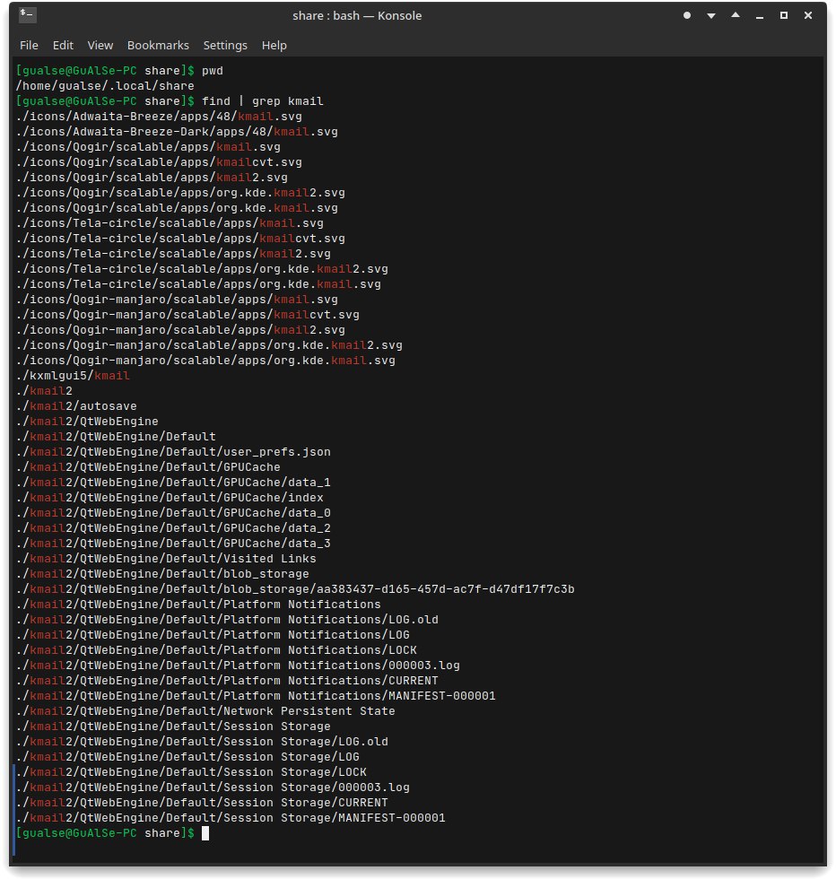Click the GPUCache/data_1 line
Screen dimensions: 836x879
pyautogui.click(x=173, y=483)
